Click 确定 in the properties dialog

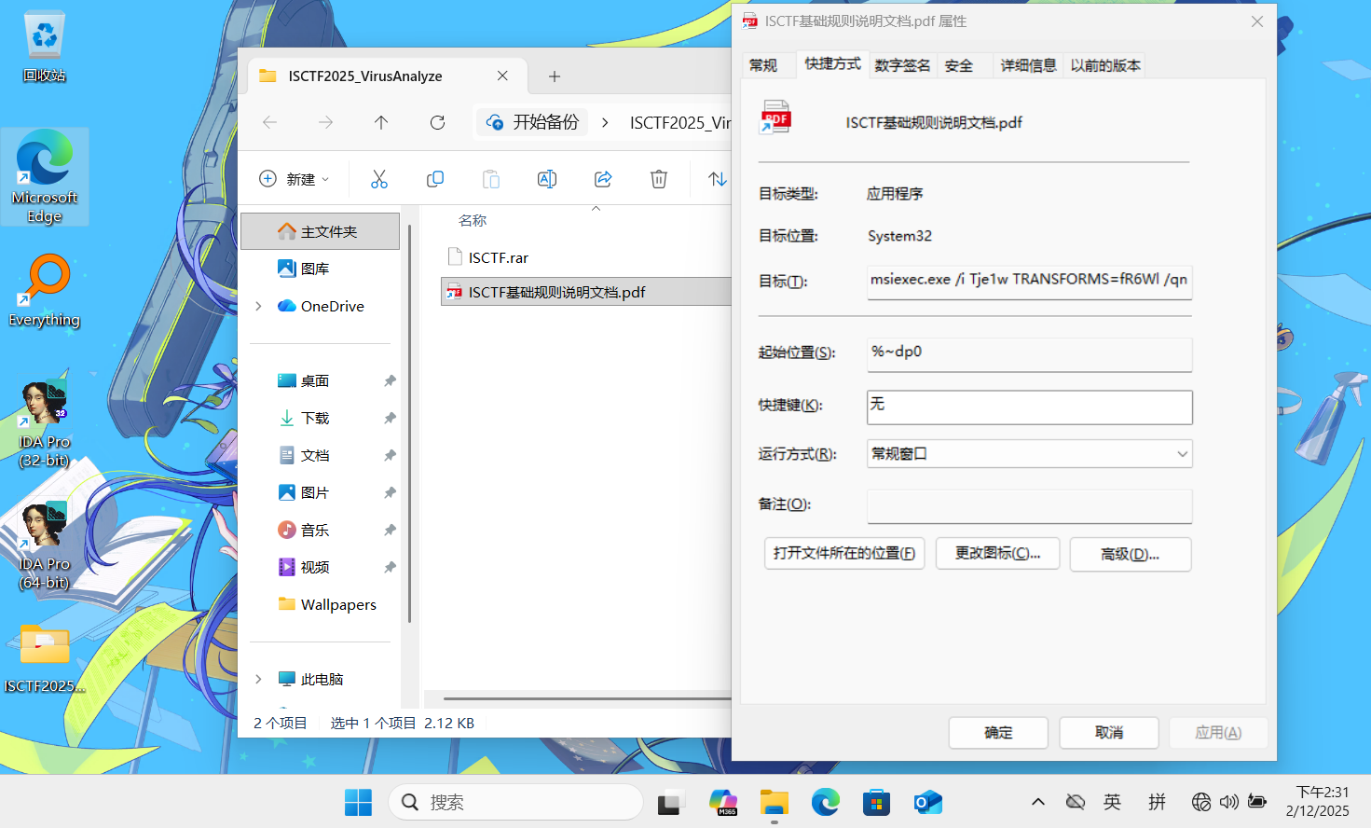pos(998,733)
